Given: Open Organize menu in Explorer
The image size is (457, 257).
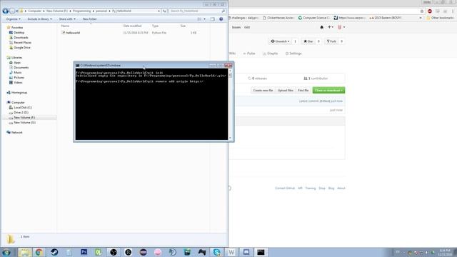Looking at the screenshot, I should coord(13,19).
